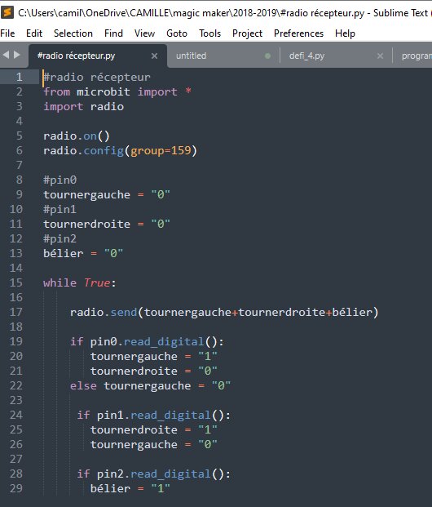The height and width of the screenshot is (507, 432).
Task: Place cursor in '#radio récepteur' comment line
Action: coord(97,78)
